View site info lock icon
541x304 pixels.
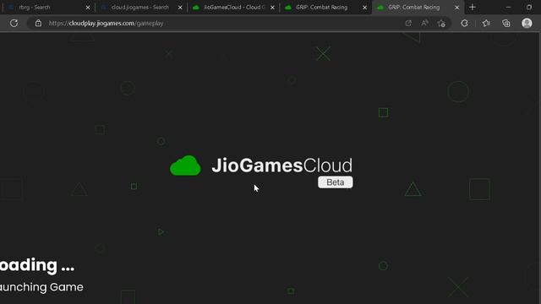38,23
